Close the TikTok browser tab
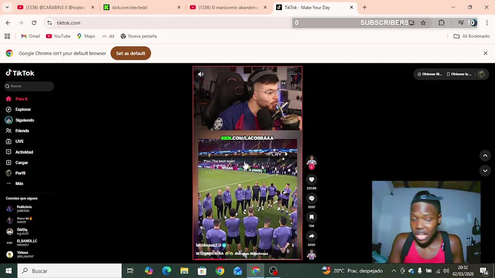The height and width of the screenshot is (278, 495). 351,7
